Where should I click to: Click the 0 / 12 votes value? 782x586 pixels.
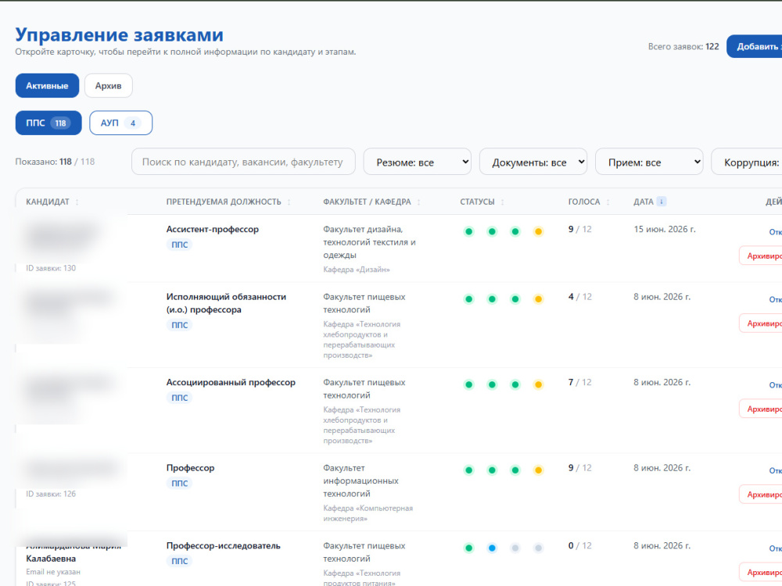click(579, 545)
